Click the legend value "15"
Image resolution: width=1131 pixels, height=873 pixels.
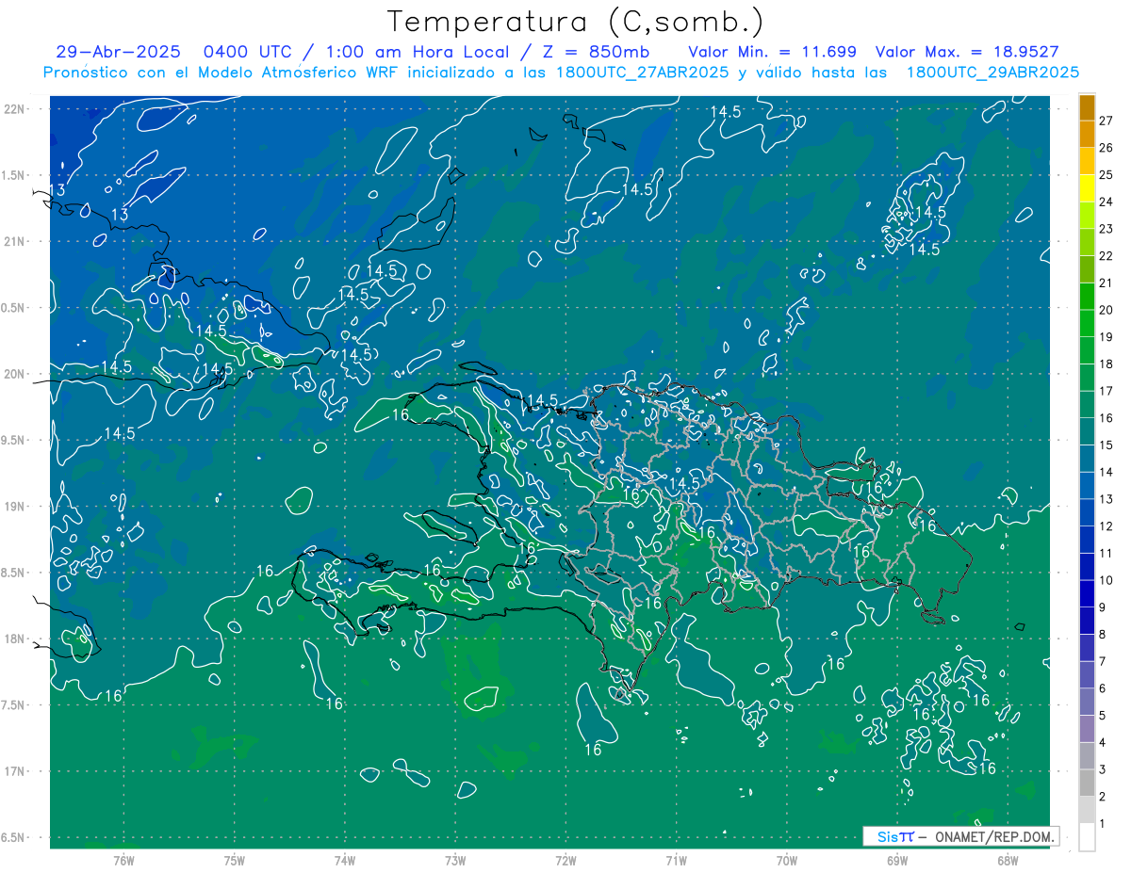click(1106, 445)
